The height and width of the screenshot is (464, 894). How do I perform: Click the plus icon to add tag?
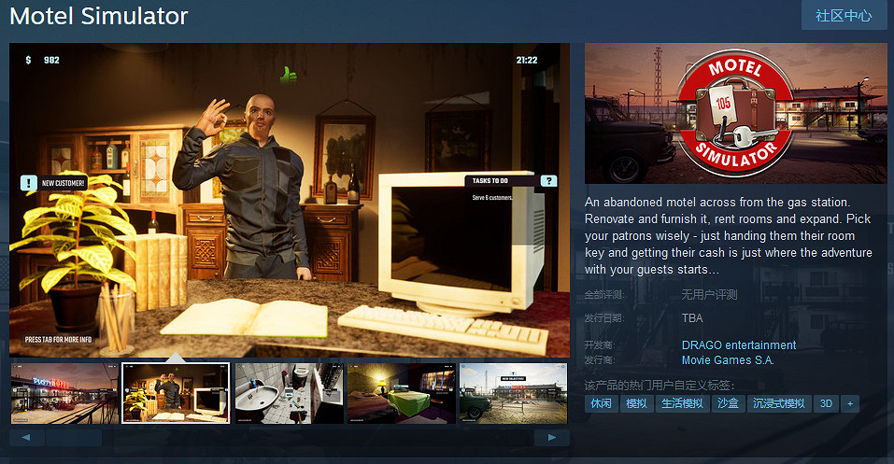[x=849, y=404]
